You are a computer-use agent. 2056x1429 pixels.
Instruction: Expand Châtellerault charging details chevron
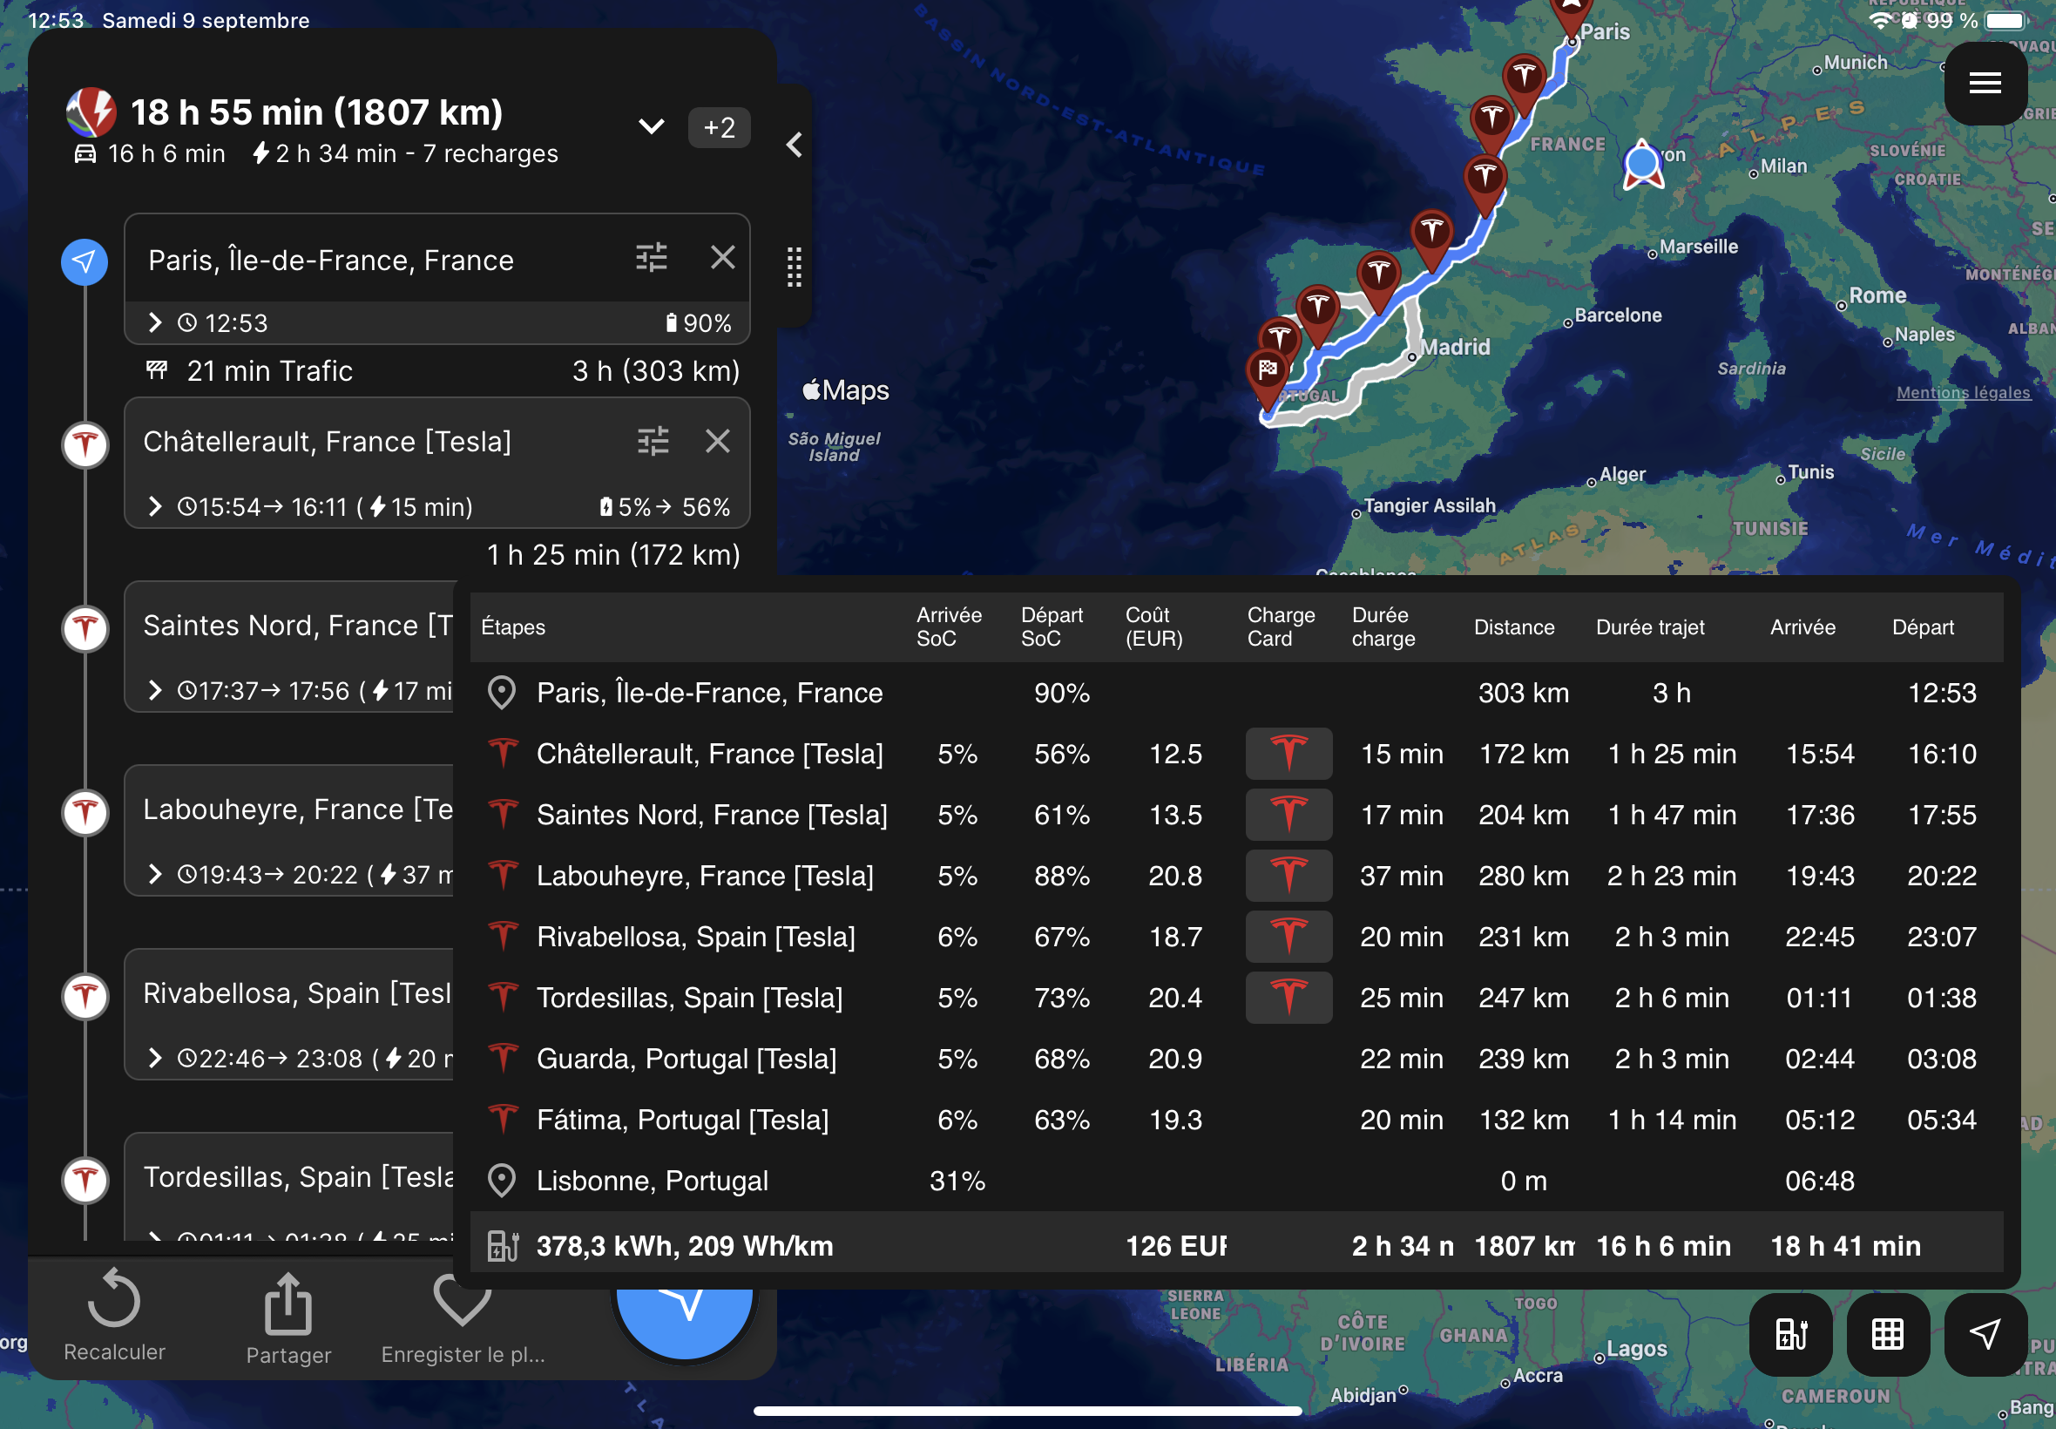155,507
